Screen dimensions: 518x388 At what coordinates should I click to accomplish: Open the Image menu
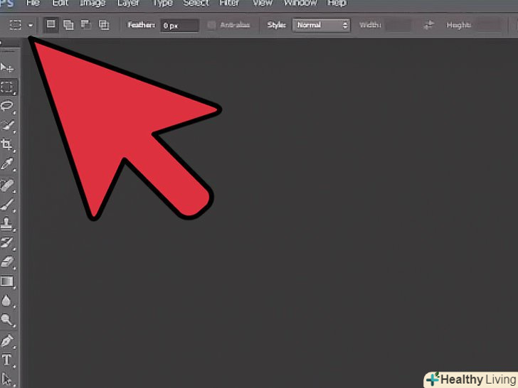coord(92,4)
